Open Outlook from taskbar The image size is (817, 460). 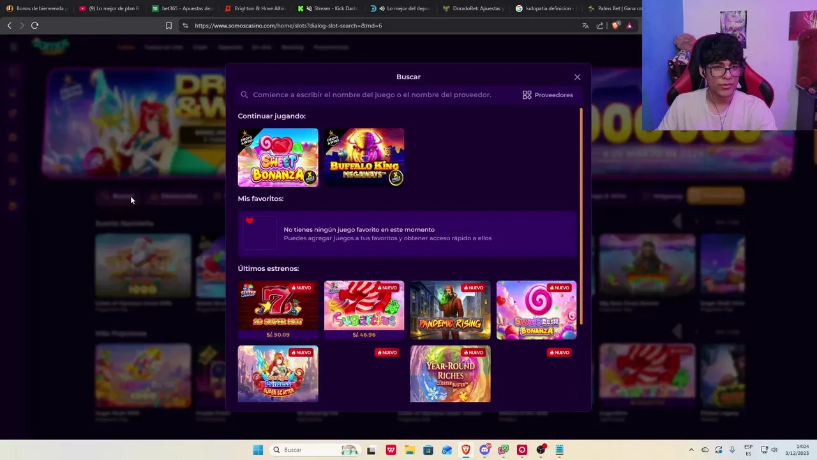point(447,450)
